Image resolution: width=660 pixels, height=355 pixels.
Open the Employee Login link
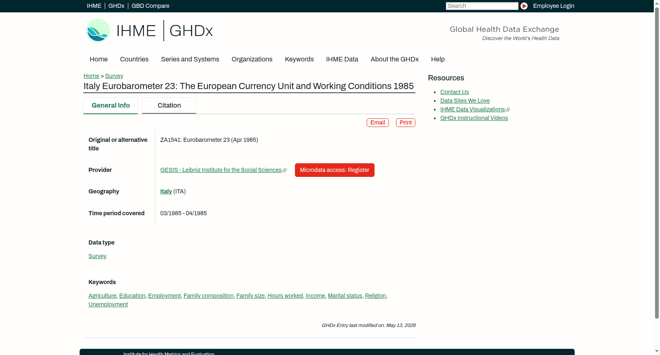(554, 6)
